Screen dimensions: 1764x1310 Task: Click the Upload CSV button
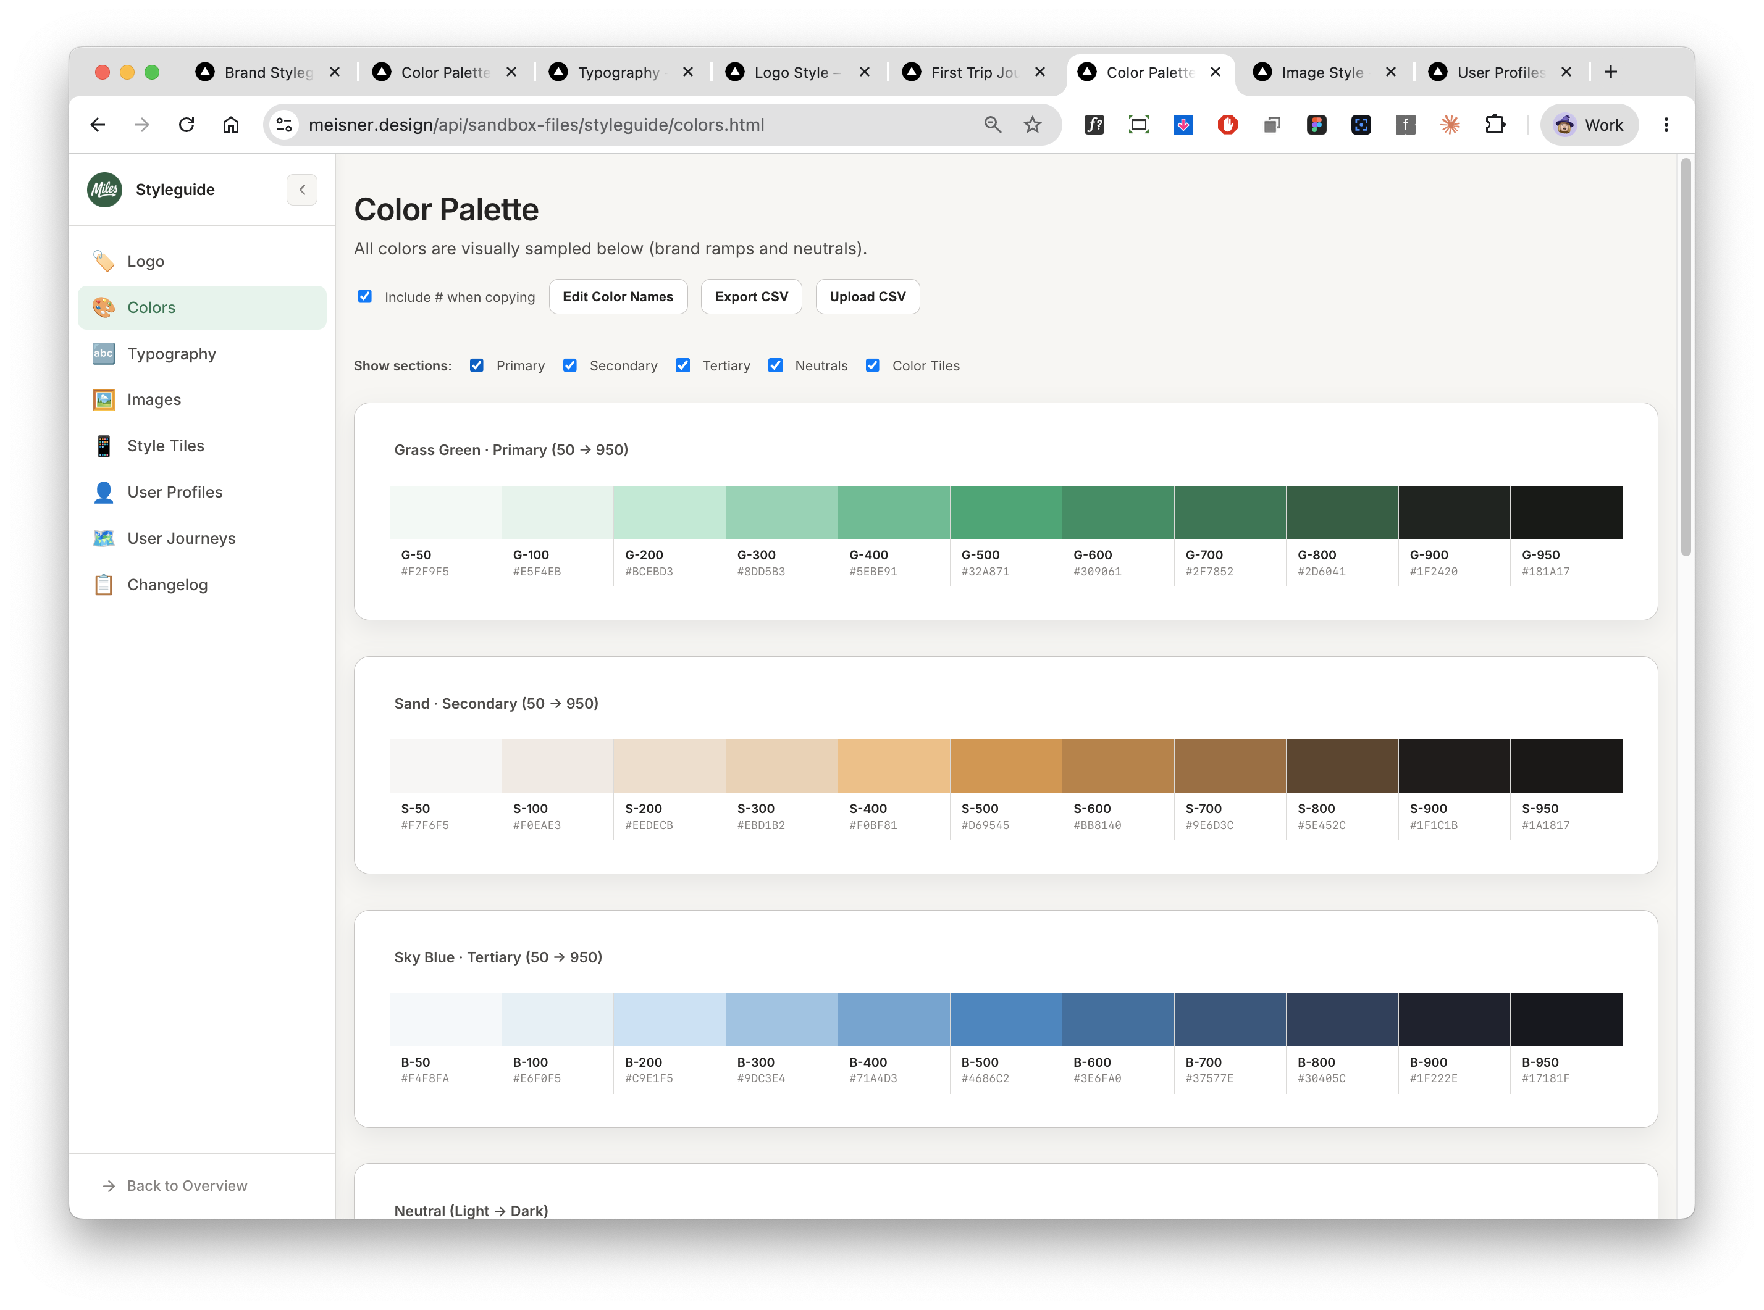(867, 296)
